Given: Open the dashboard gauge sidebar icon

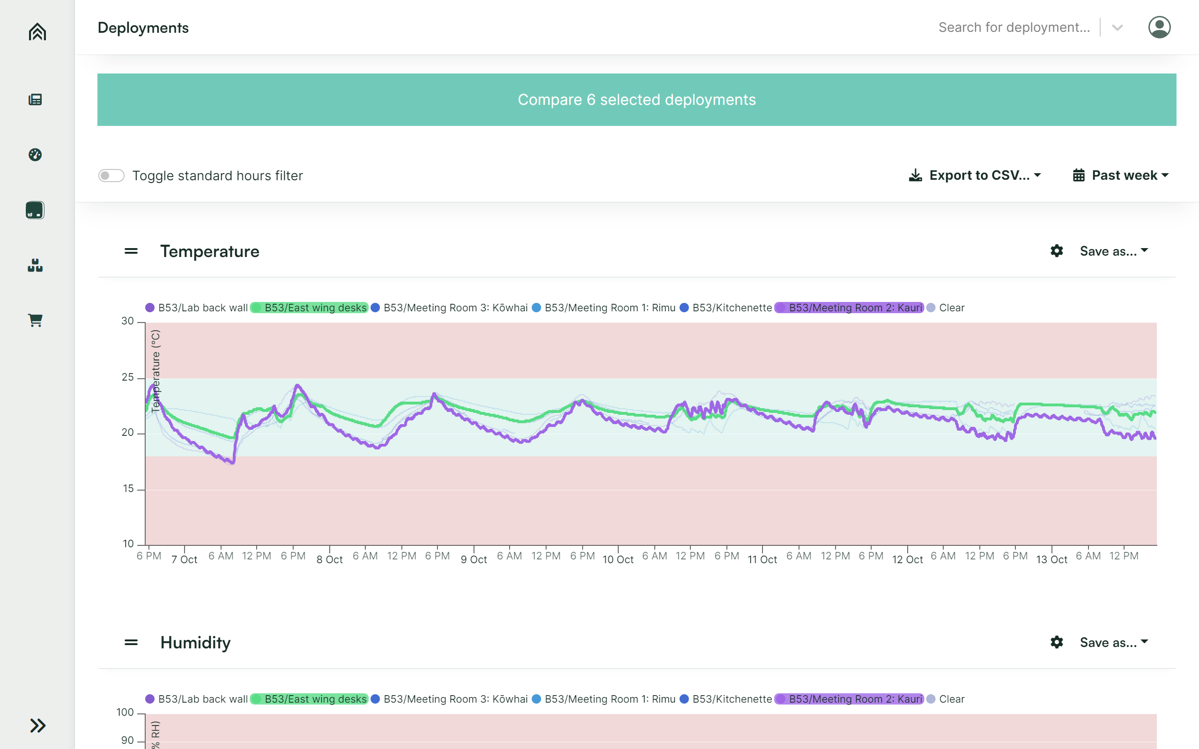Looking at the screenshot, I should coord(35,154).
